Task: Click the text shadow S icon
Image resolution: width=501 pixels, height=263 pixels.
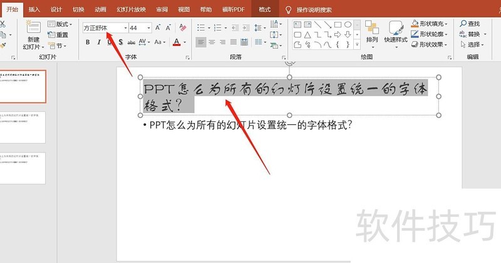Action: (x=120, y=42)
